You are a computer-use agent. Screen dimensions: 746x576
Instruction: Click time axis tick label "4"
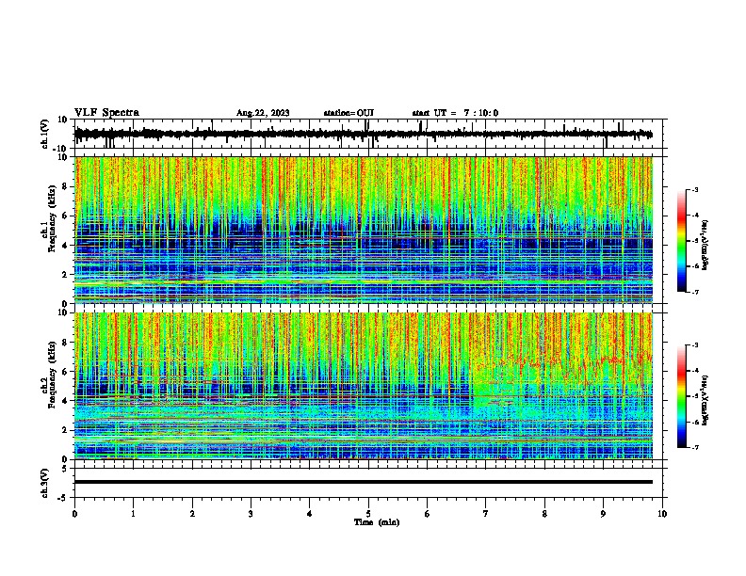[310, 514]
